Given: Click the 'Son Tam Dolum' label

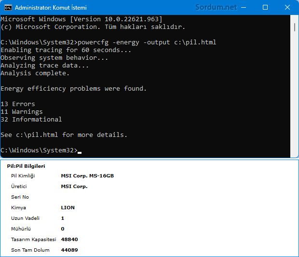Looking at the screenshot, I should (30, 250).
